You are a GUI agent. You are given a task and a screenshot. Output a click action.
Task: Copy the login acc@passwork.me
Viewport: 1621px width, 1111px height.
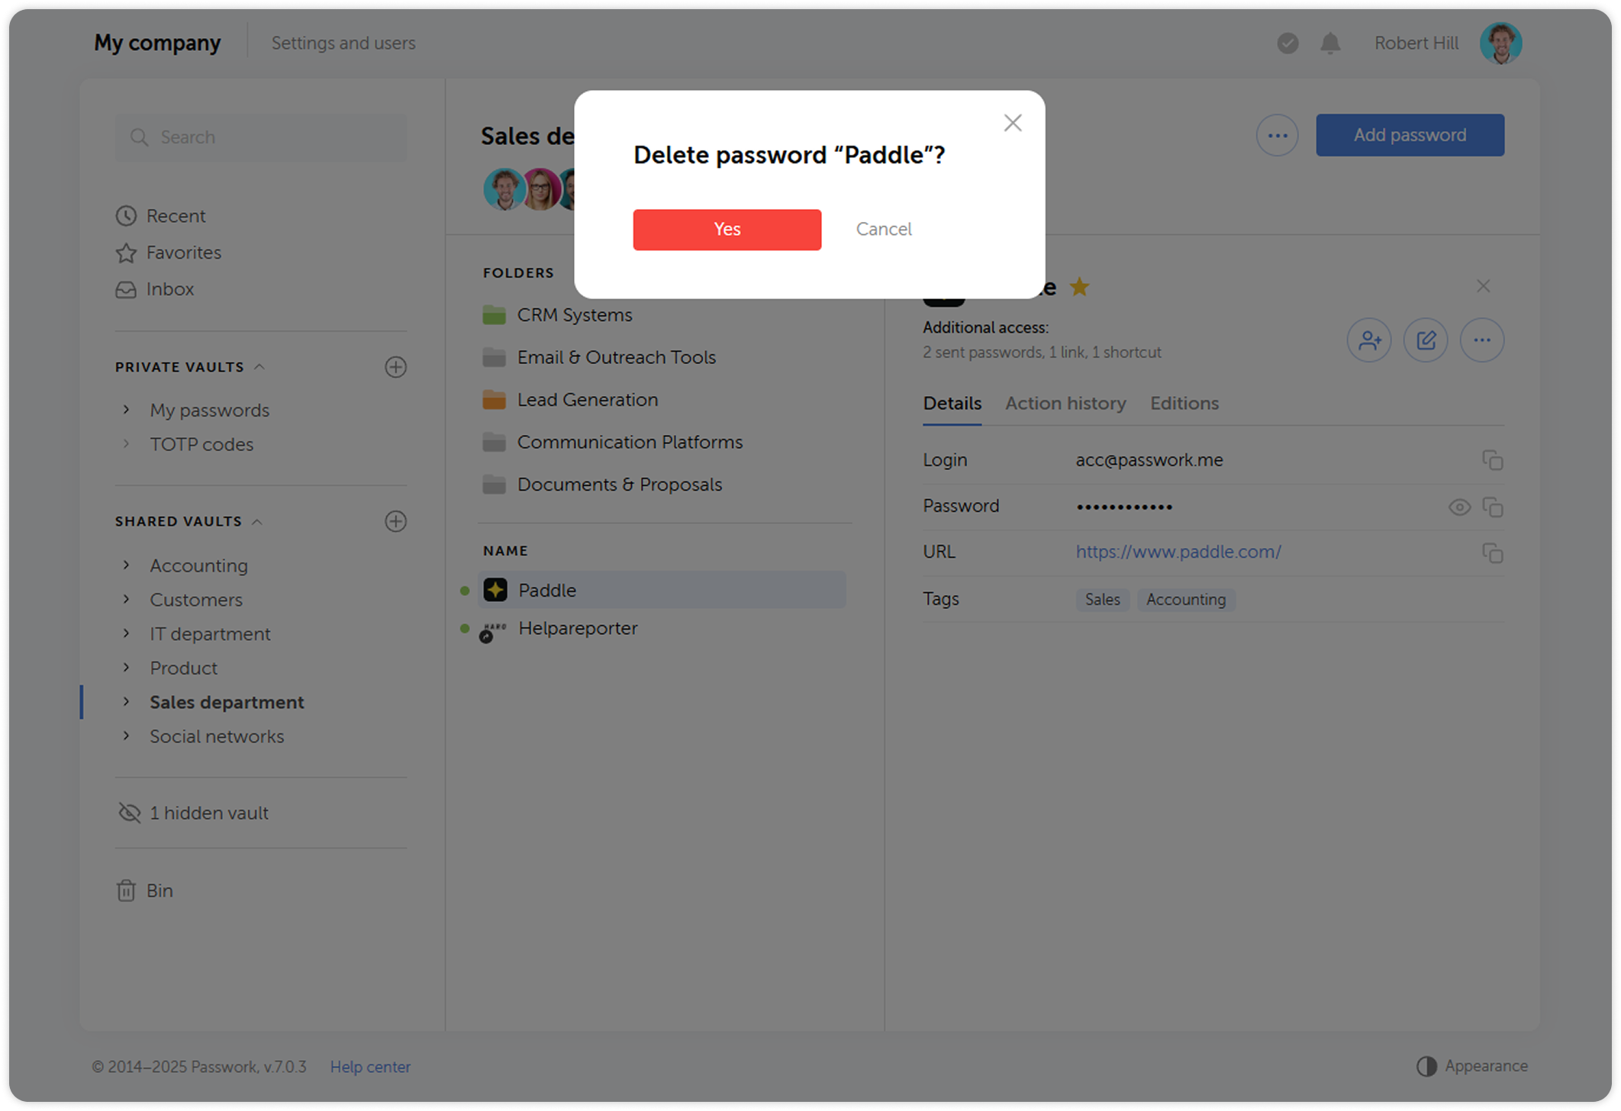click(x=1494, y=460)
